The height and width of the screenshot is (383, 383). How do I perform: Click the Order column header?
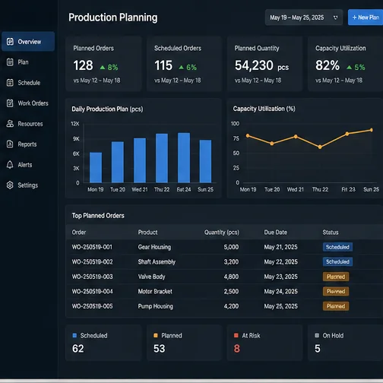79,233
